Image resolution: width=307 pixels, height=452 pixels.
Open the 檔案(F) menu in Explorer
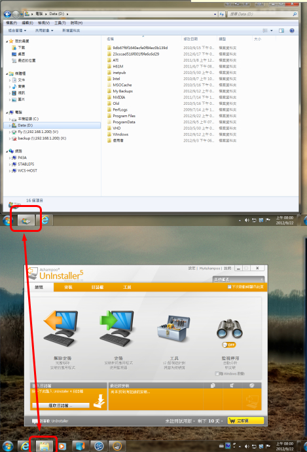tap(12, 23)
